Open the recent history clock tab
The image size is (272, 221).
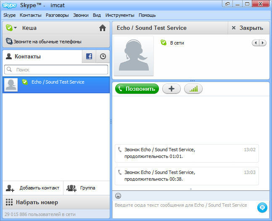pos(103,56)
